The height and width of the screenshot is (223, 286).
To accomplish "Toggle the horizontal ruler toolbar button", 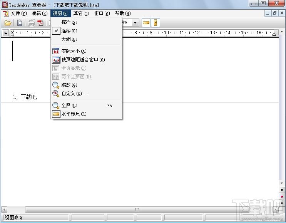I will click(x=146, y=23).
